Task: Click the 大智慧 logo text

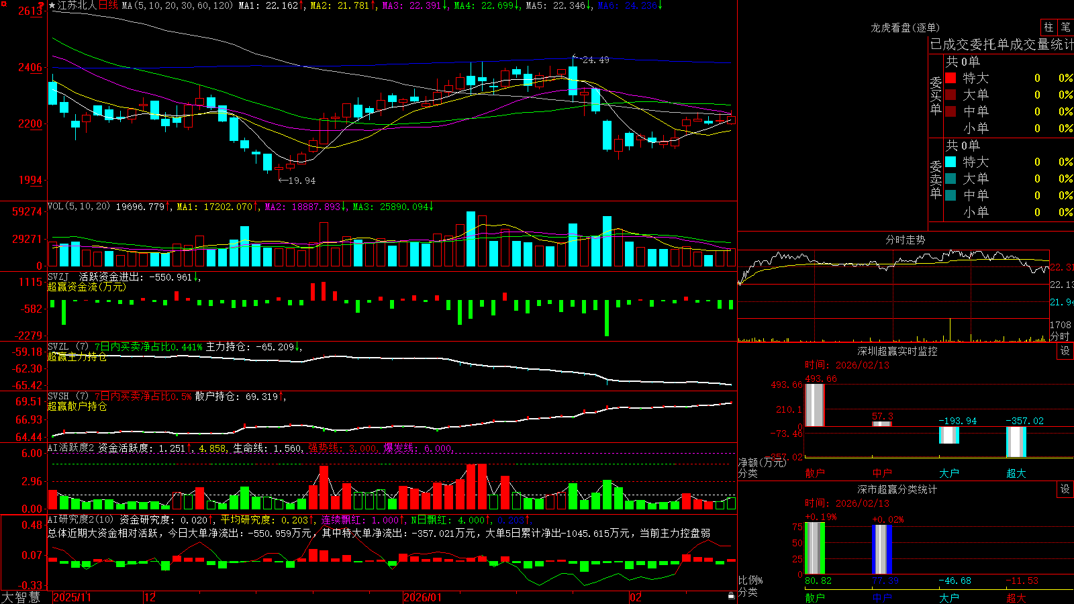Action: tap(21, 597)
